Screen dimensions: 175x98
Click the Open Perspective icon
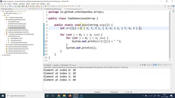point(169,6)
